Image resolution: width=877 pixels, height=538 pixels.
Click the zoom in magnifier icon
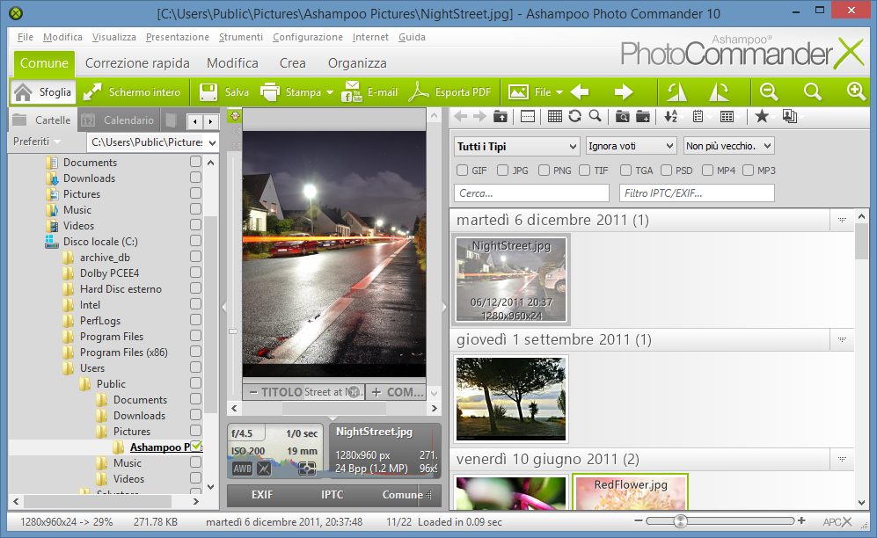point(856,91)
